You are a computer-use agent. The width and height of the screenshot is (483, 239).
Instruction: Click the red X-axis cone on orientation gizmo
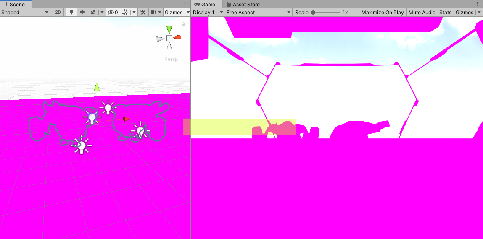(177, 37)
